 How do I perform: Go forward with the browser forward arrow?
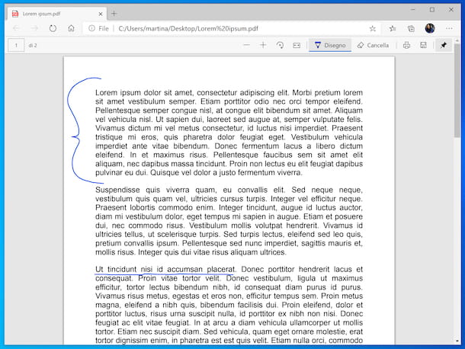tap(34, 28)
